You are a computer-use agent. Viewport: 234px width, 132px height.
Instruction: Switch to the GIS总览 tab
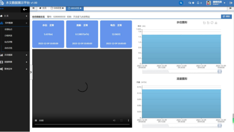pos(57,8)
